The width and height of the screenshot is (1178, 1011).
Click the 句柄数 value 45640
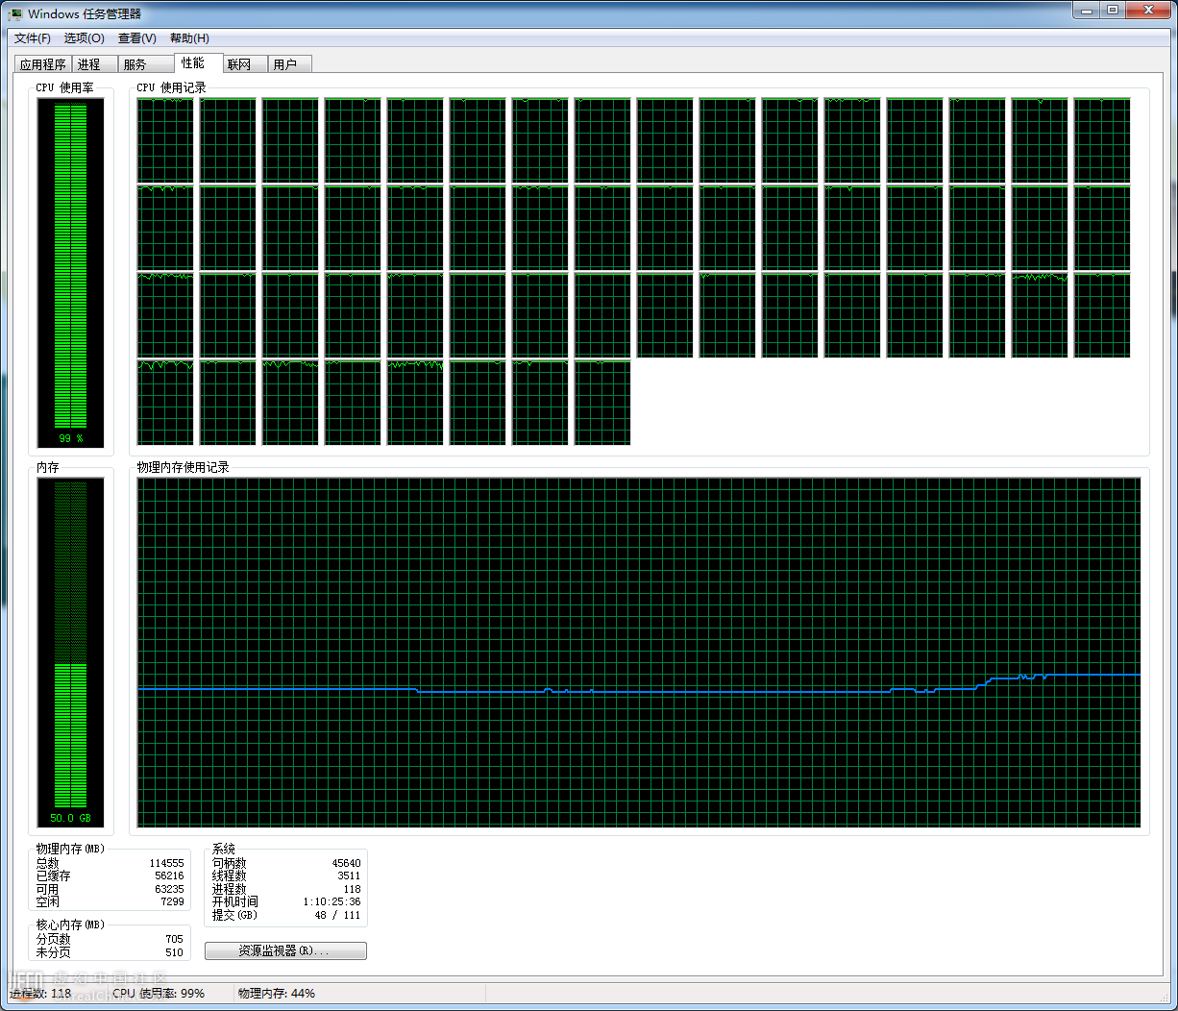click(x=346, y=863)
